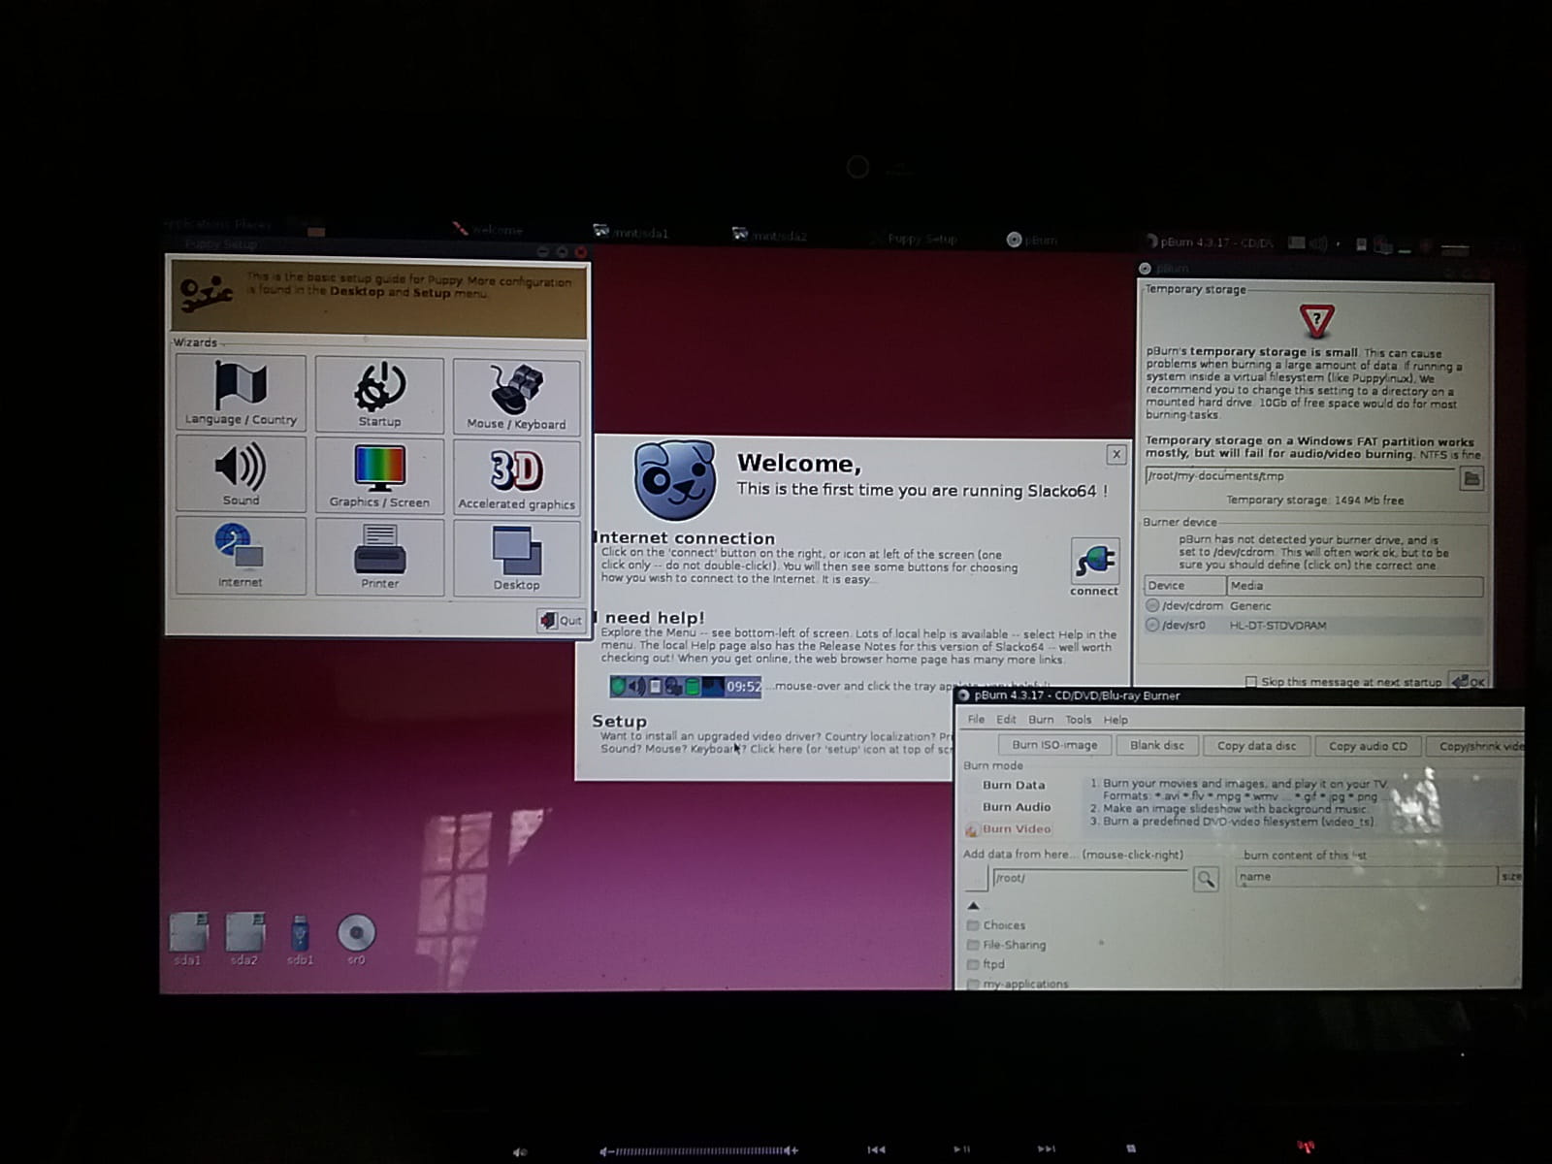Open the File menu in pBurn

(x=976, y=720)
